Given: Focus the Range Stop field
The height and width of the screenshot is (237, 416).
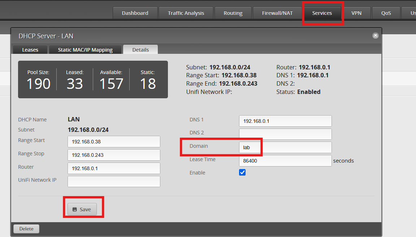Looking at the screenshot, I should click(x=114, y=155).
